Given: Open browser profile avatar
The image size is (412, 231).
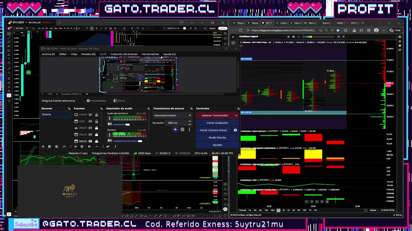Looking at the screenshot, I should [376, 30].
